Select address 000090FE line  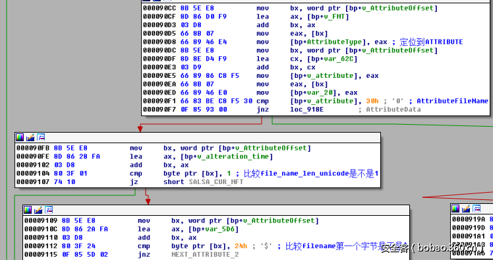[33, 156]
